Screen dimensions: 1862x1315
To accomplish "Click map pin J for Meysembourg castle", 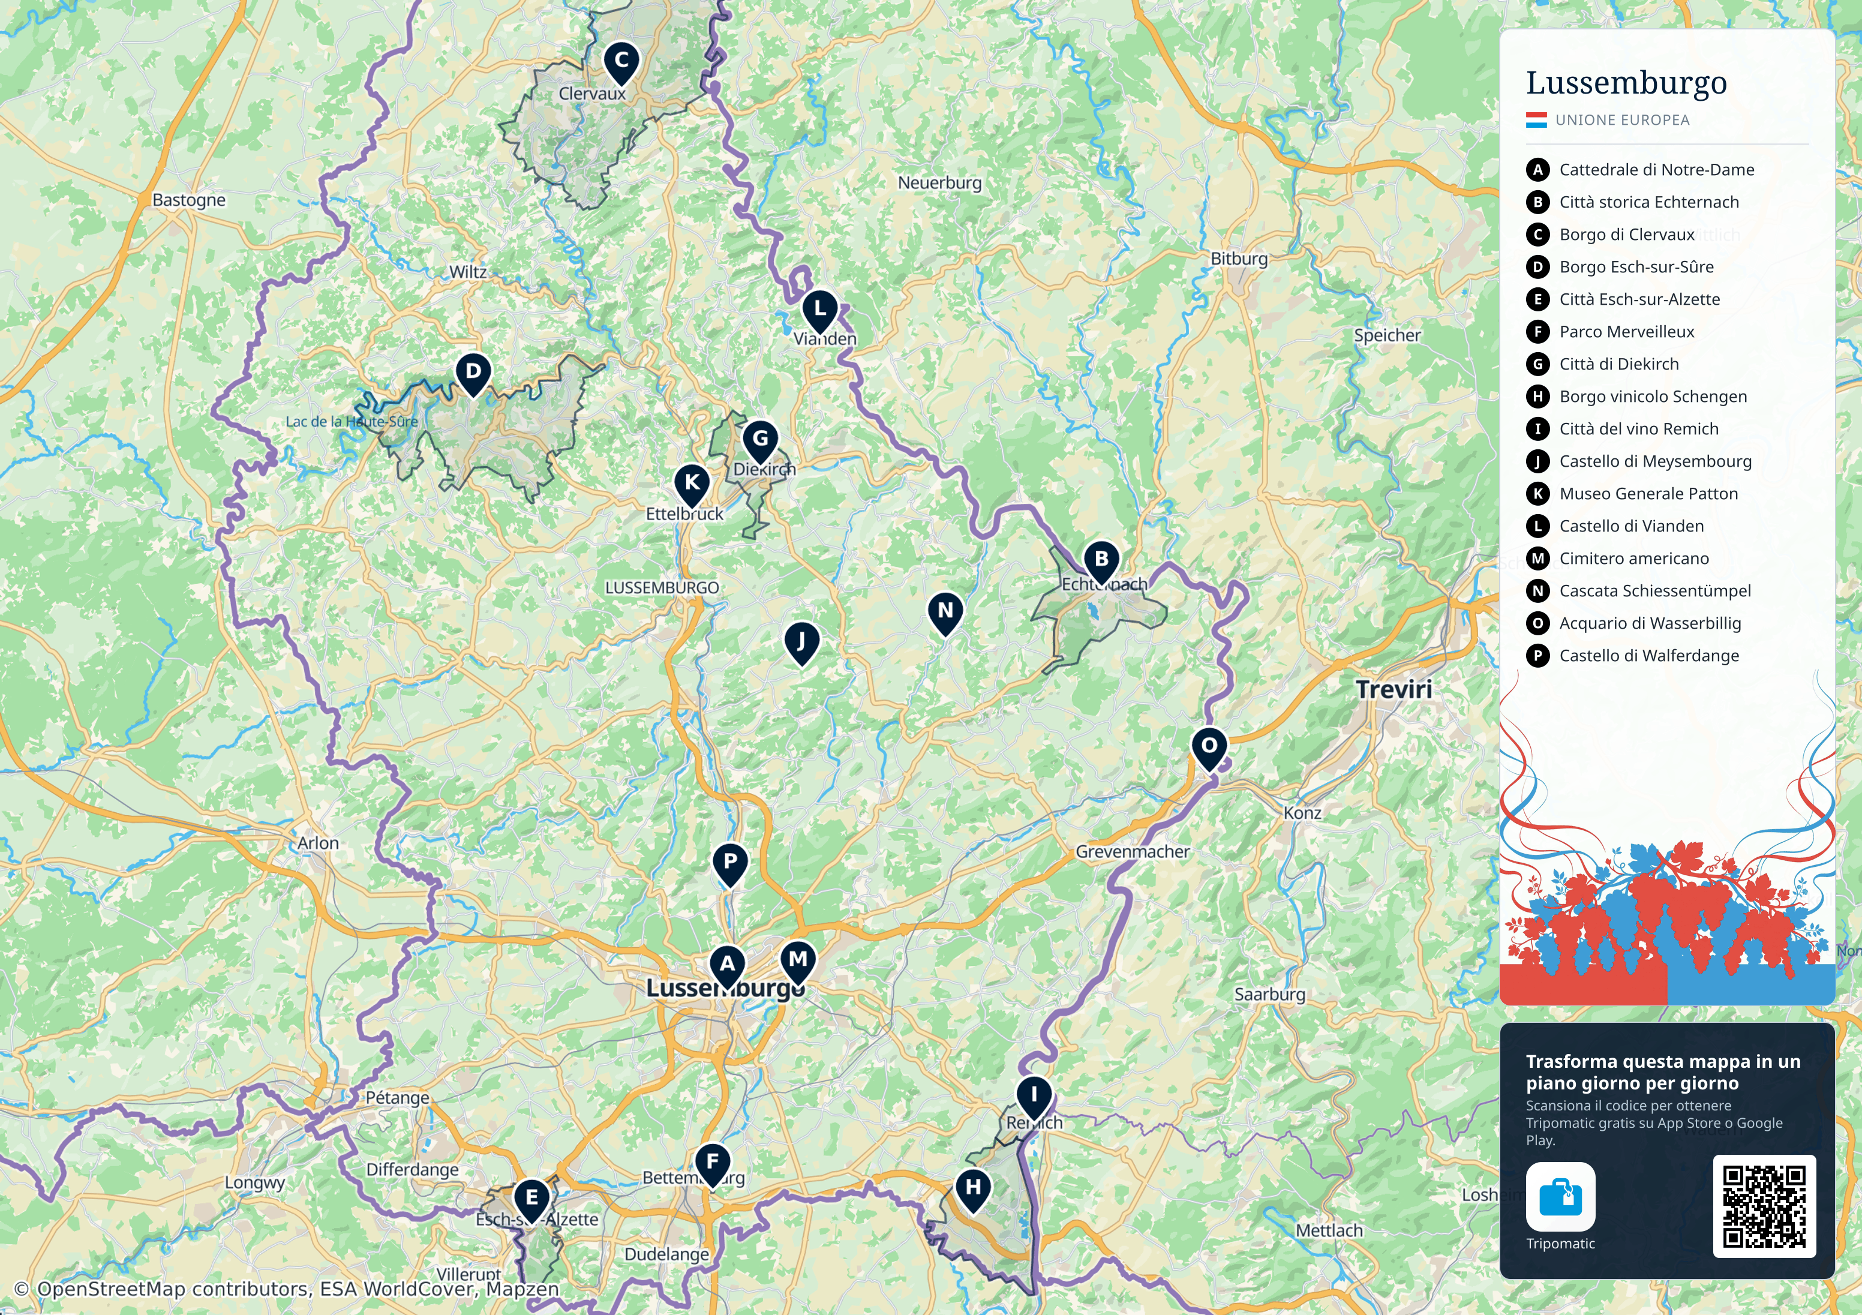I will pyautogui.click(x=801, y=643).
